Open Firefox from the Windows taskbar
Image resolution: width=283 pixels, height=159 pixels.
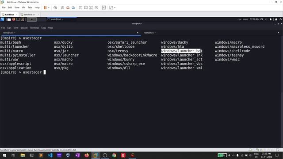coord(87,155)
